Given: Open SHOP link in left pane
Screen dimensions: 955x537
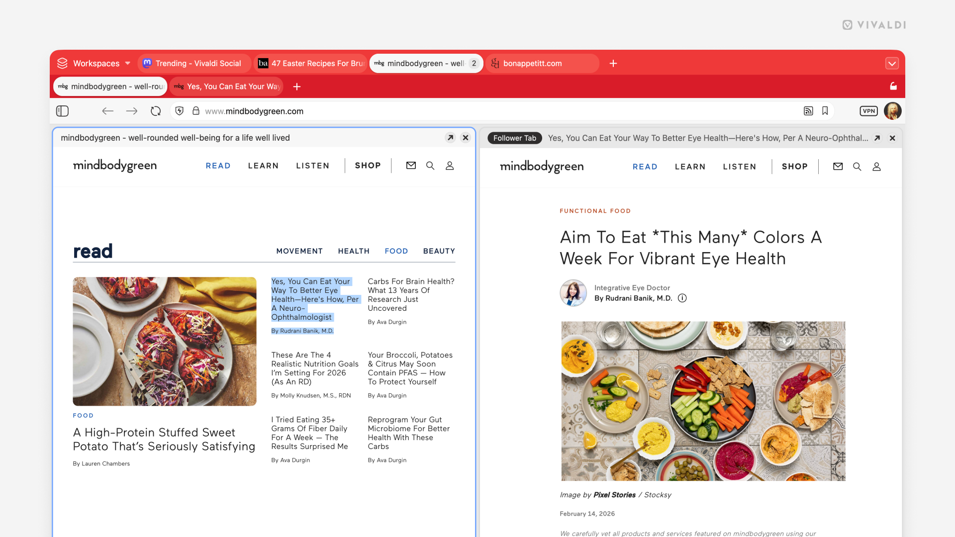Looking at the screenshot, I should (x=368, y=166).
